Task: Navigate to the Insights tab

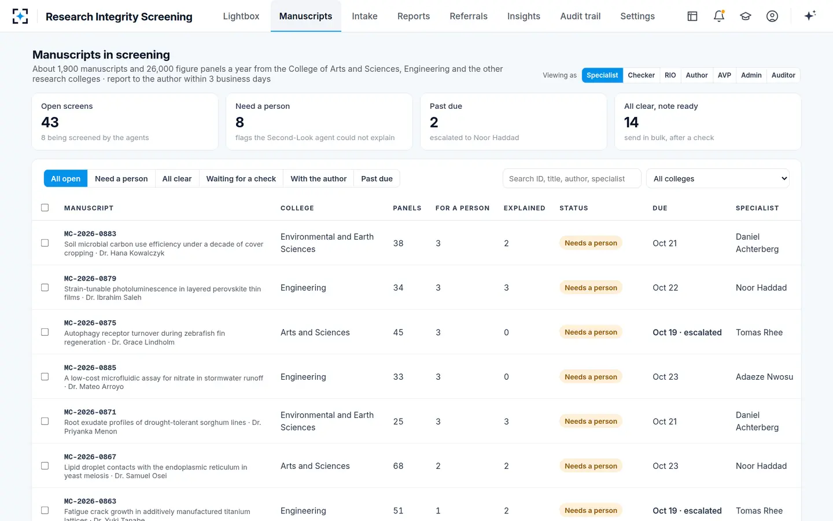Action: 524,16
